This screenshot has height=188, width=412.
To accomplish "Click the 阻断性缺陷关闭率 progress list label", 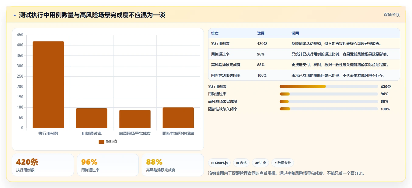I will coord(223,109).
